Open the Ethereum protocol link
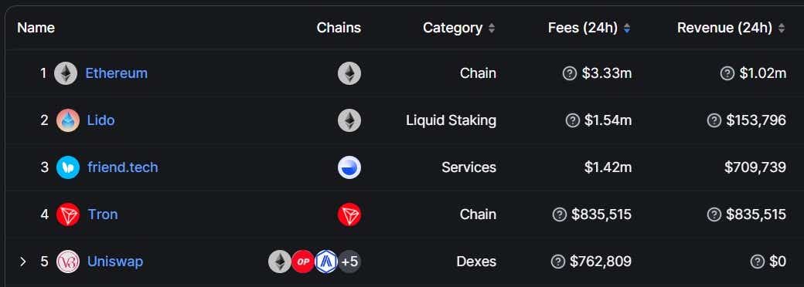Image resolution: width=804 pixels, height=287 pixels. (117, 73)
